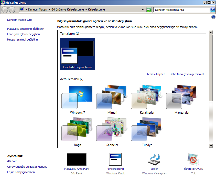Open the Denetim Masası Giriş link
The image size is (216, 179).
(x=20, y=20)
